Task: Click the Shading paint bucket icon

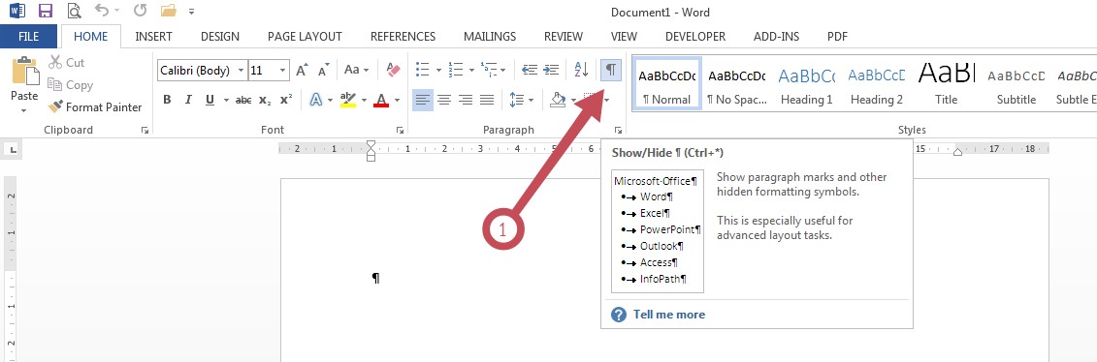Action: click(558, 101)
